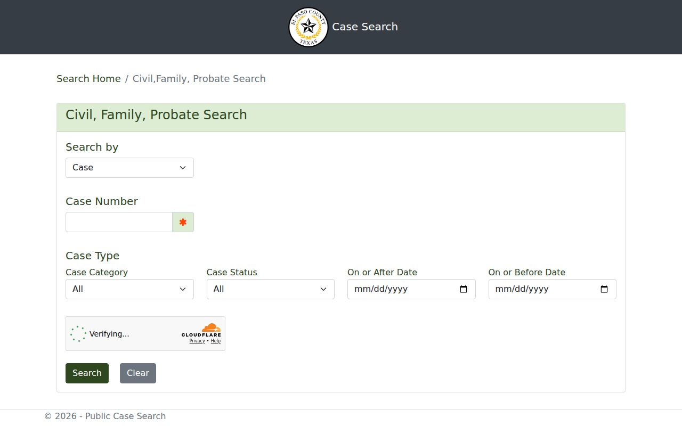
Task: Go to Search Home breadcrumb link
Action: 88,79
